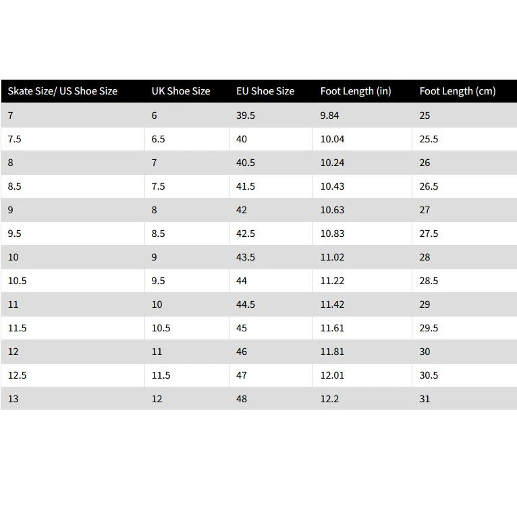Select foot length 11.22 inches cell

coord(332,281)
